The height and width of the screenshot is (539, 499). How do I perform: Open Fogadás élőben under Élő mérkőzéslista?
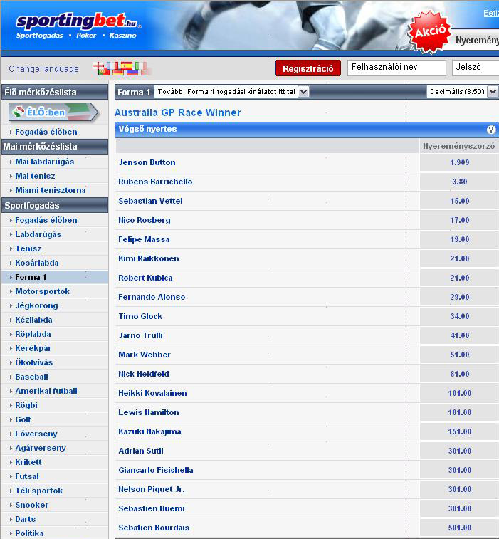[46, 132]
